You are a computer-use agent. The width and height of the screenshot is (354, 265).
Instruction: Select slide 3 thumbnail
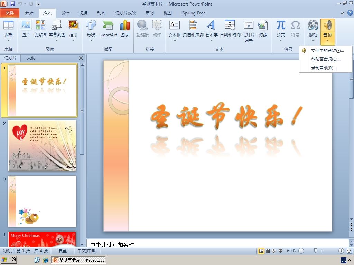point(42,202)
